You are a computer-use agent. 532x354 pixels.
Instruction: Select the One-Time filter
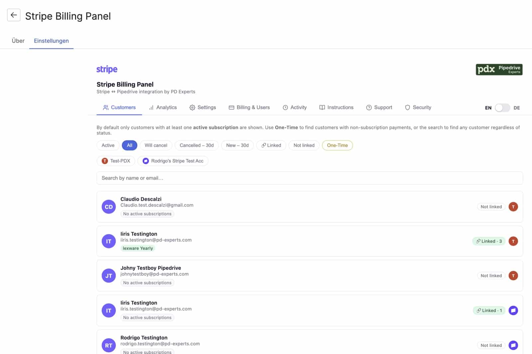337,145
